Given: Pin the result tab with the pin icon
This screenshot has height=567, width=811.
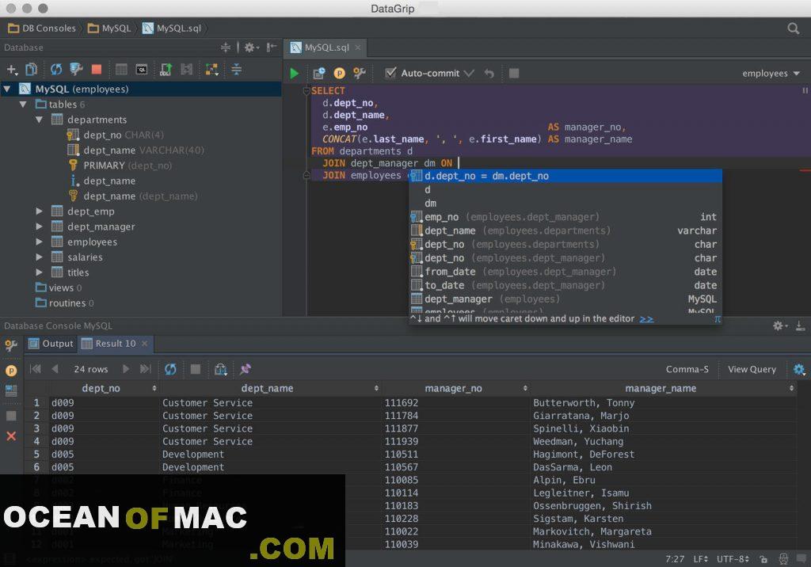Looking at the screenshot, I should pyautogui.click(x=246, y=369).
